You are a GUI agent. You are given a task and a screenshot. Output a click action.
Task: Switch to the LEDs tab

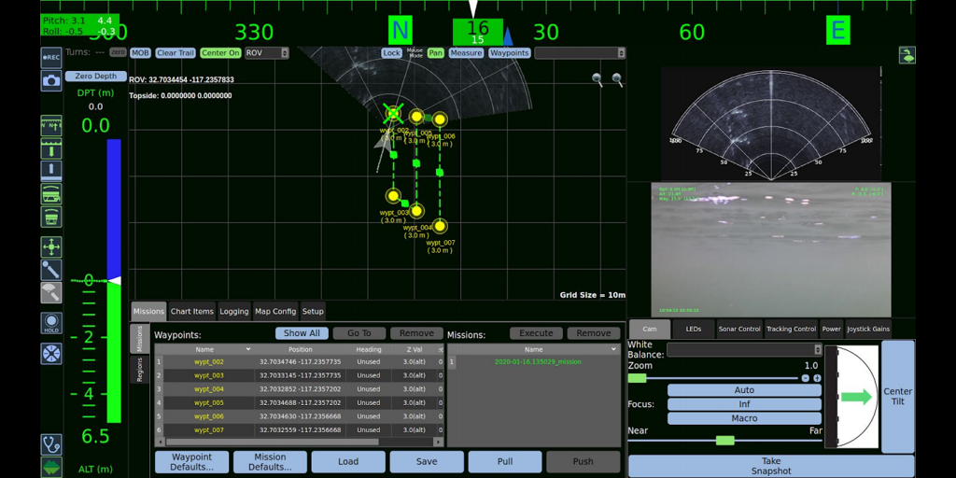(694, 329)
